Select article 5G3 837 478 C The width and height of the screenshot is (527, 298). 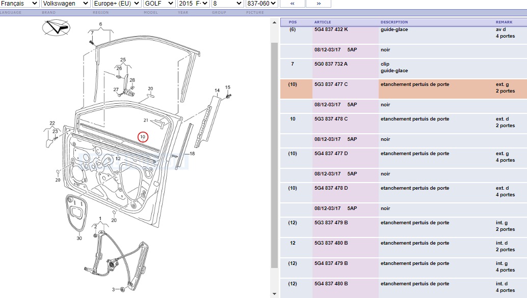(331, 119)
